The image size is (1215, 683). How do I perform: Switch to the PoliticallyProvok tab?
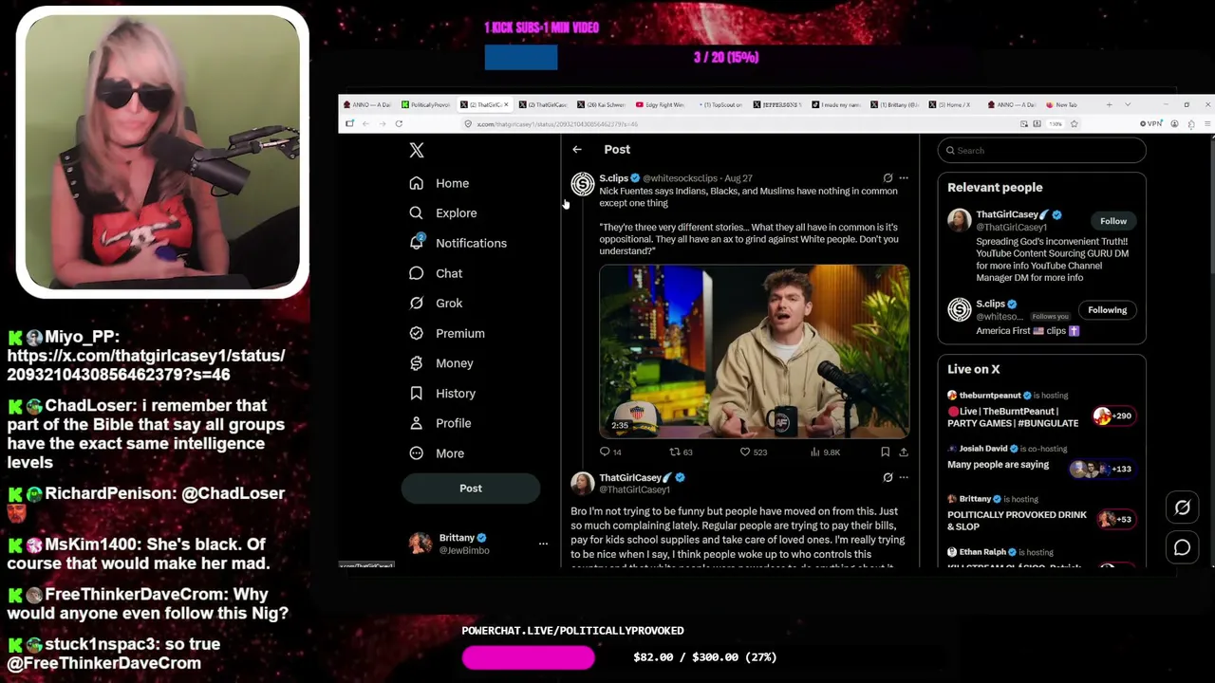click(425, 104)
